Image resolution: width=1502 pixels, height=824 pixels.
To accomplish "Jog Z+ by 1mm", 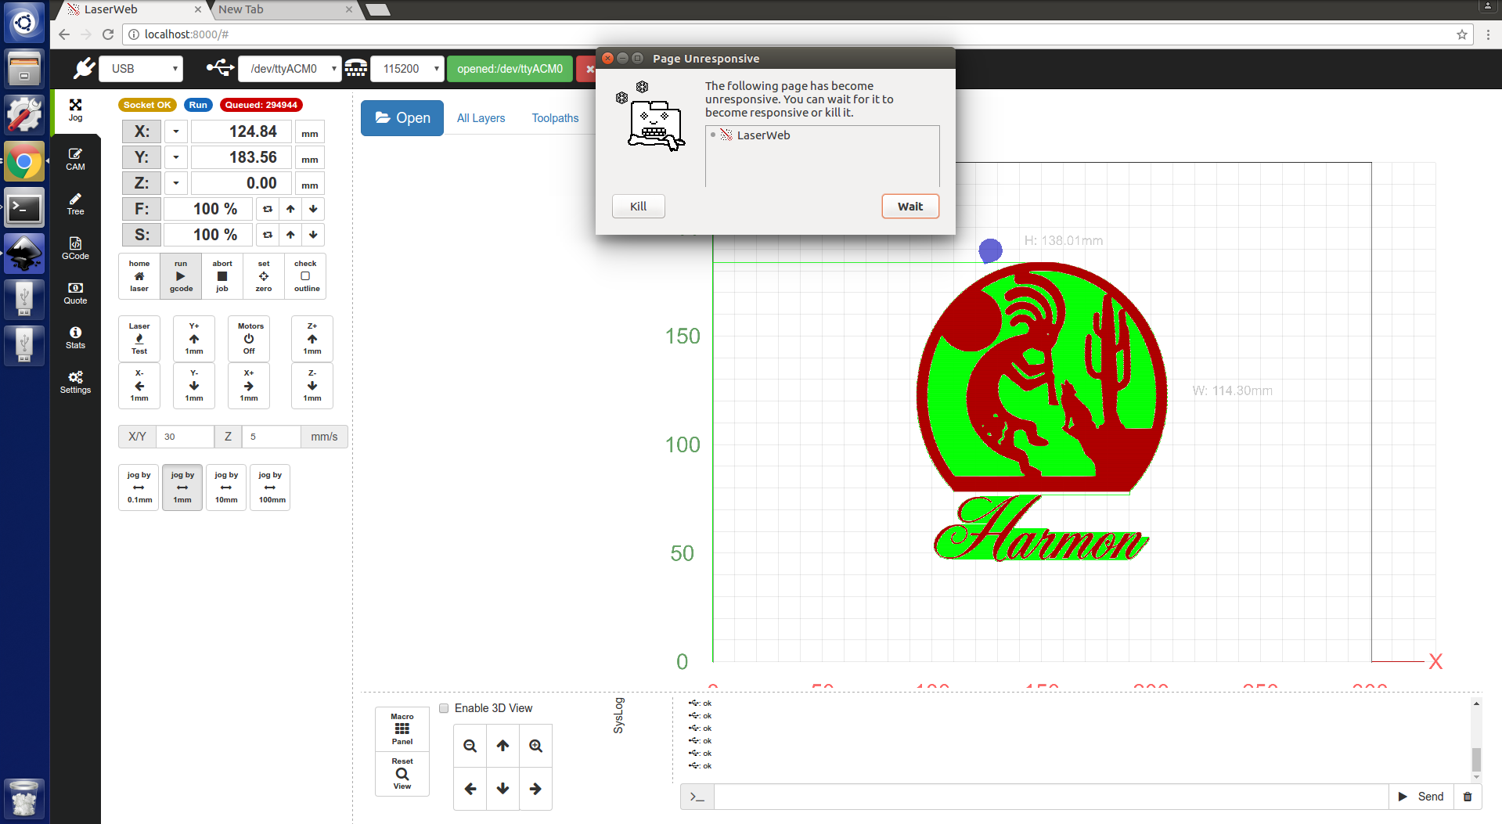I will coord(312,339).
